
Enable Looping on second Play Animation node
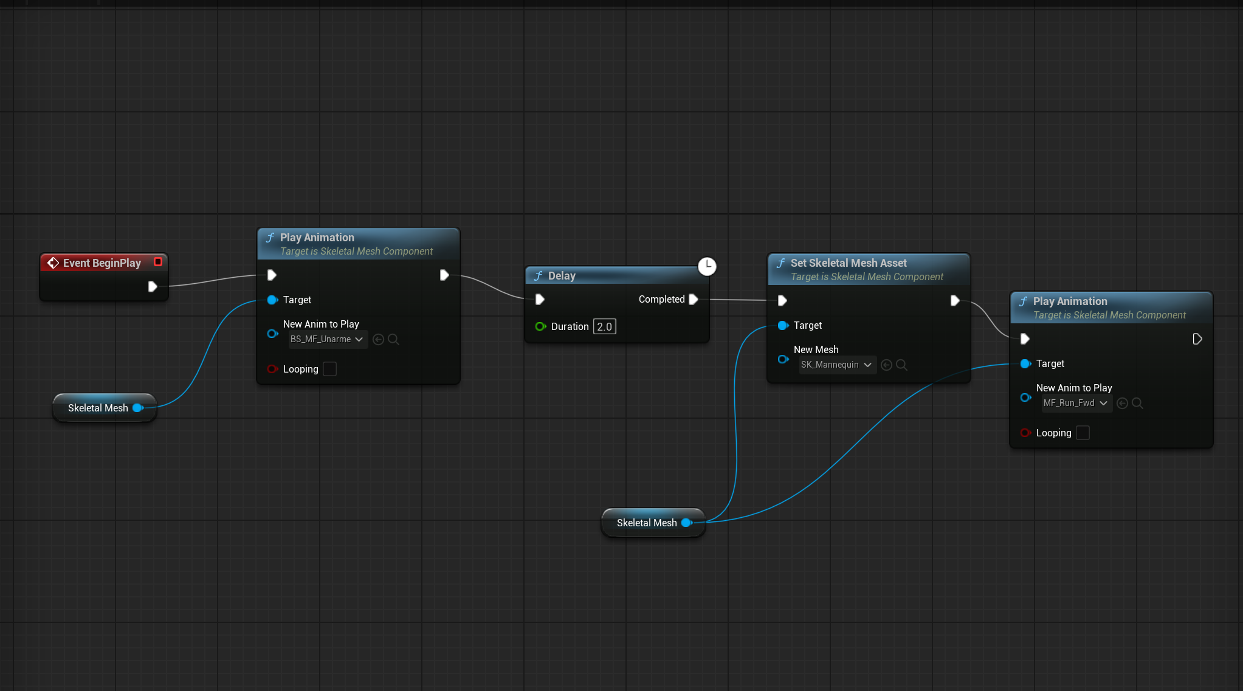point(1083,433)
